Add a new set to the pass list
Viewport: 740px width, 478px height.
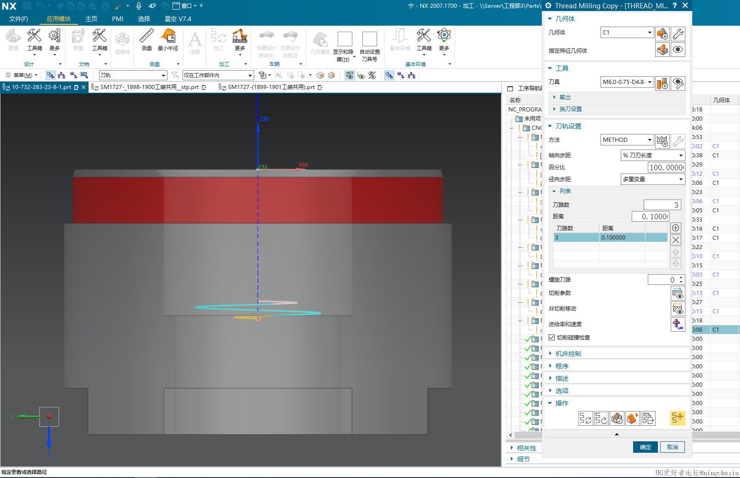click(x=676, y=228)
